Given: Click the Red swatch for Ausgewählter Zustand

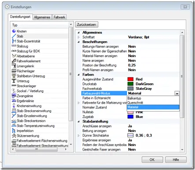Looking at the screenshot, I should [131, 79].
